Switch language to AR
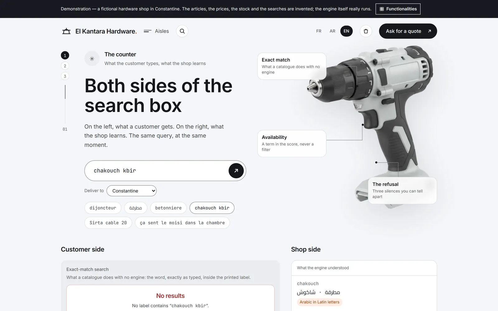The width and height of the screenshot is (498, 311). pos(332,31)
